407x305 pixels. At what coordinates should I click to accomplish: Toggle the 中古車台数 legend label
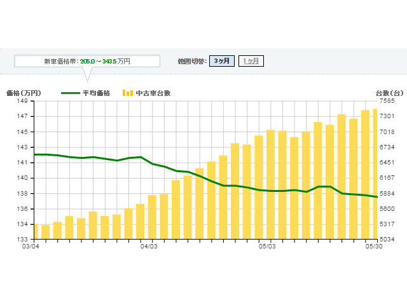point(153,93)
